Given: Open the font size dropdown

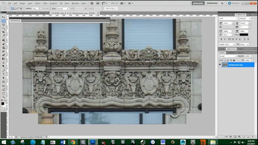Looking at the screenshot, I should coord(233,23).
